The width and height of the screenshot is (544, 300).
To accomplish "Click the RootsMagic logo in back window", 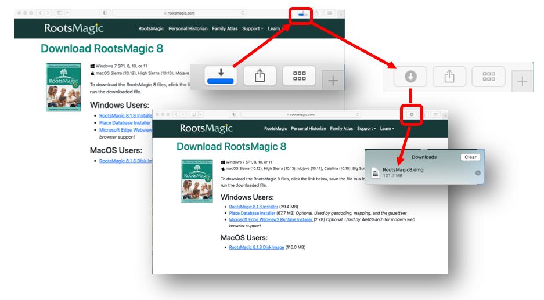I will pyautogui.click(x=74, y=28).
